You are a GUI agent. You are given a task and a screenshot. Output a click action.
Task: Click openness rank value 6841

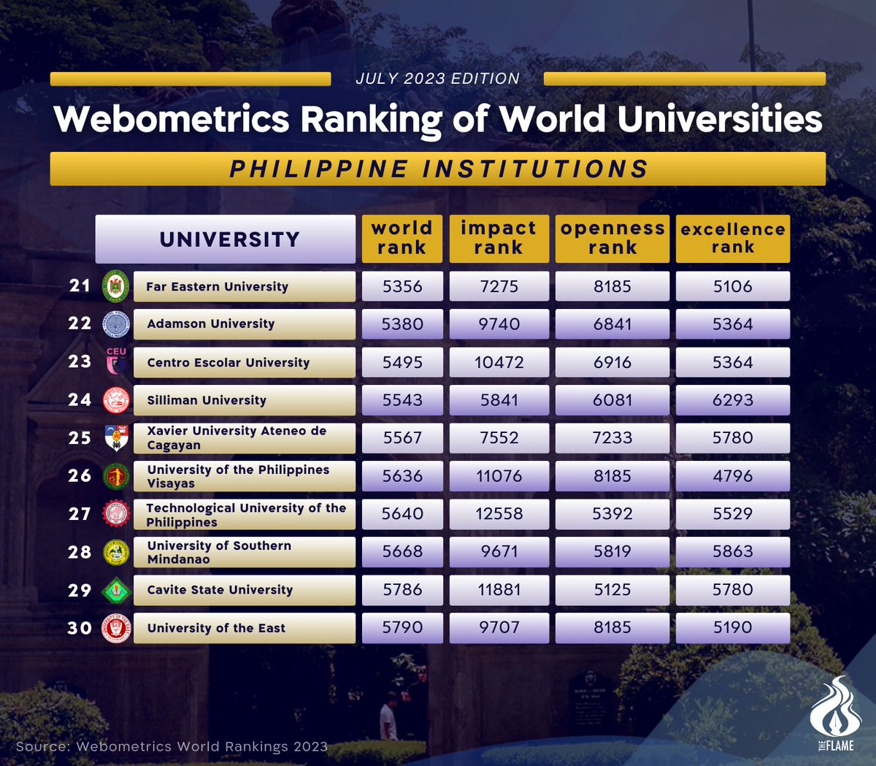coord(612,324)
